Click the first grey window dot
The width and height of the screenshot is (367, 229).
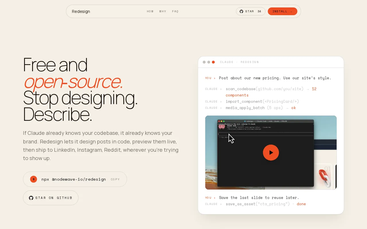click(x=204, y=62)
